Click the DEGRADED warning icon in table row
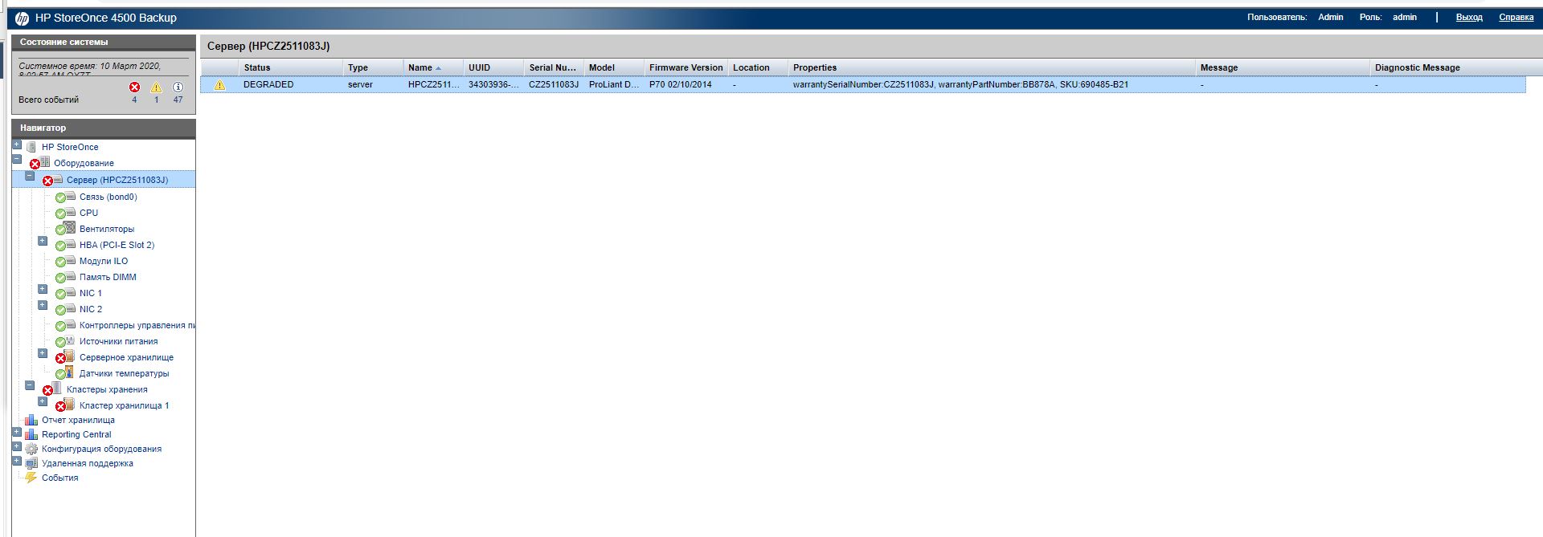Image resolution: width=1543 pixels, height=537 pixels. (219, 84)
